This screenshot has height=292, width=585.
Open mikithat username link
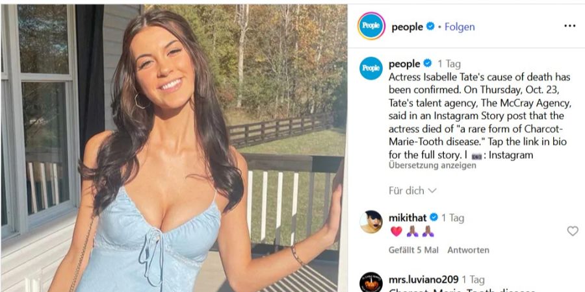click(408, 217)
